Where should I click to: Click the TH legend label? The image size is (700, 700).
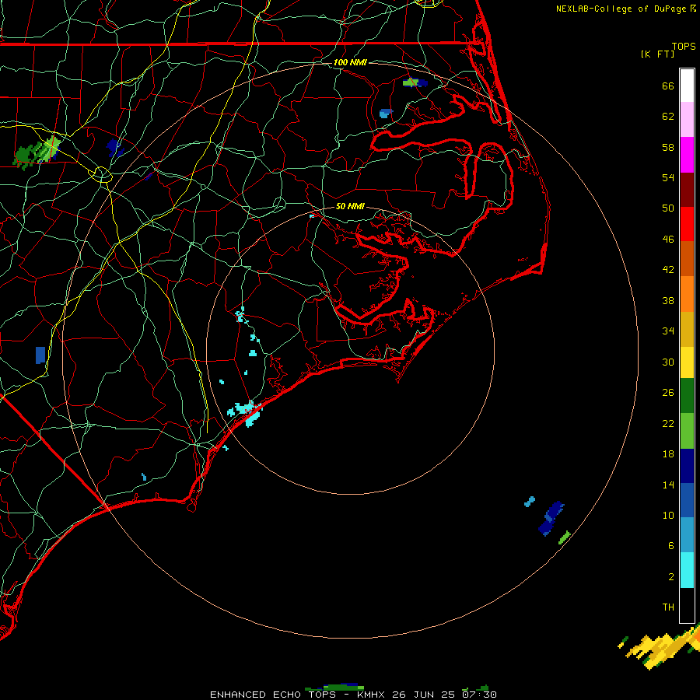pos(668,607)
